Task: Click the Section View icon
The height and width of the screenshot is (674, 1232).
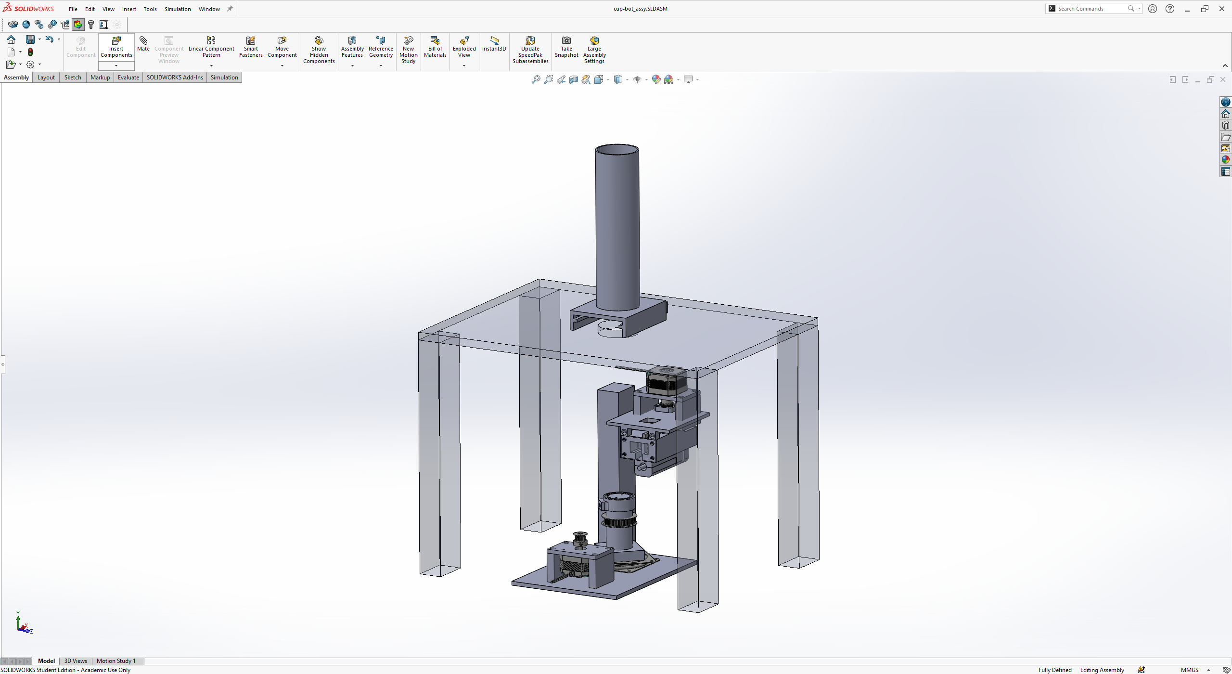Action: click(x=574, y=80)
